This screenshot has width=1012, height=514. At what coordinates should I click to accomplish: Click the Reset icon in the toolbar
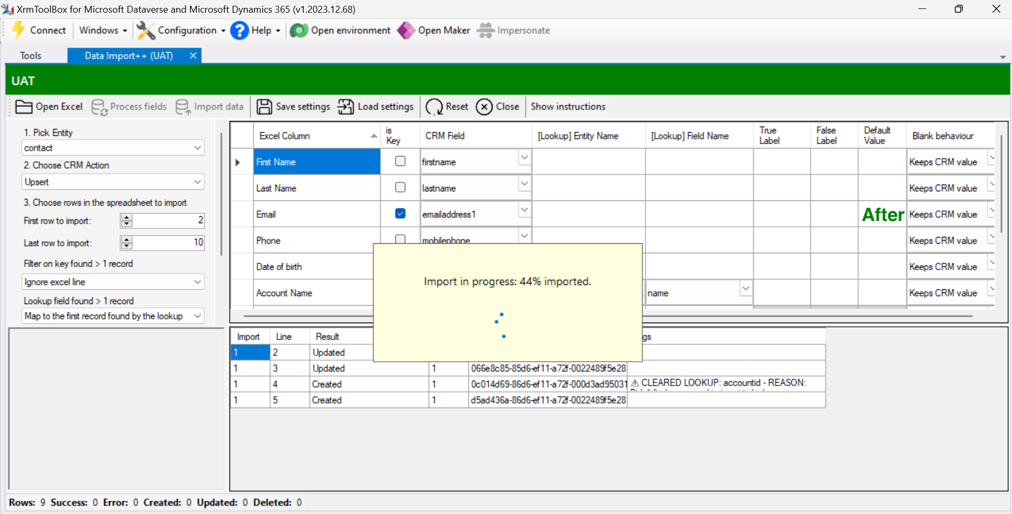[434, 106]
